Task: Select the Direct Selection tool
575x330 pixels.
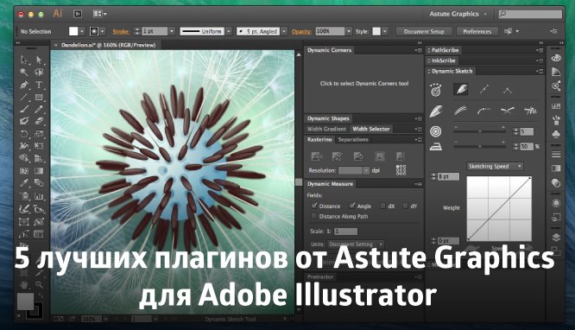Action: tap(39, 60)
